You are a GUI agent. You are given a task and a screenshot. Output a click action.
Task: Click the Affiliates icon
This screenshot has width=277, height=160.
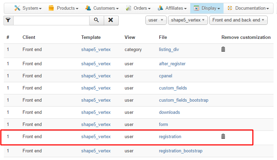160,8
